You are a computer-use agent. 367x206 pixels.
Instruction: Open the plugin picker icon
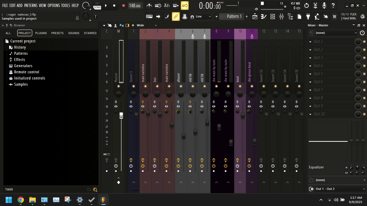point(308,16)
